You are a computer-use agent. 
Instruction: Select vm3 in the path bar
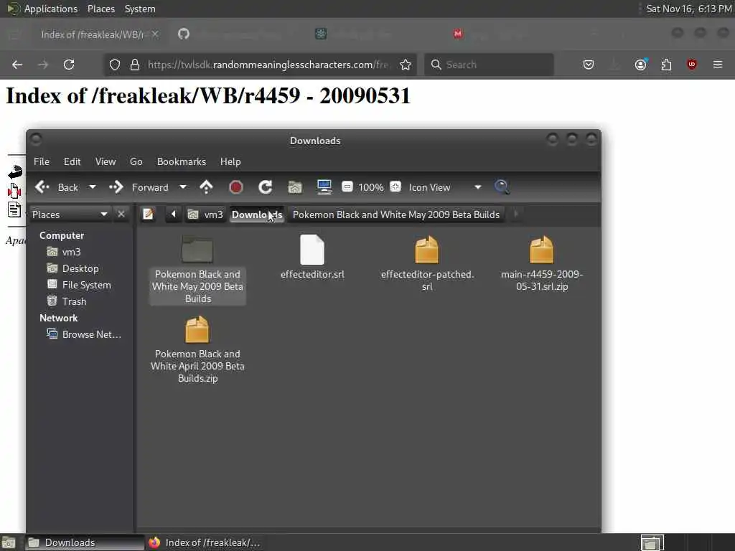click(x=205, y=215)
